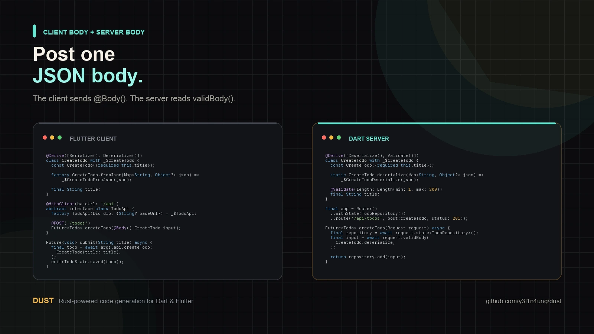Click '..withState(TodoRepository())' line
Screen dimensions: 594x334
(x=368, y=214)
